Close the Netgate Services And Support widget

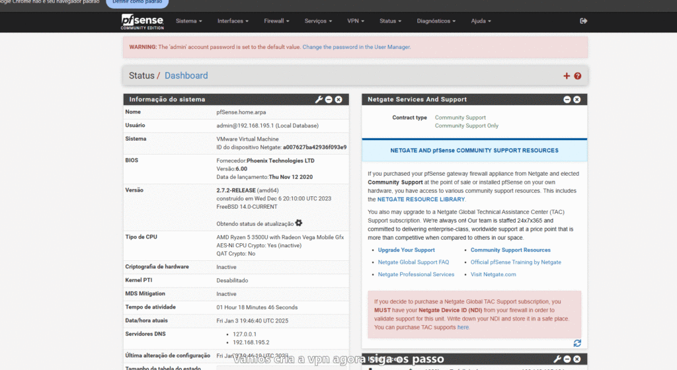pyautogui.click(x=577, y=100)
